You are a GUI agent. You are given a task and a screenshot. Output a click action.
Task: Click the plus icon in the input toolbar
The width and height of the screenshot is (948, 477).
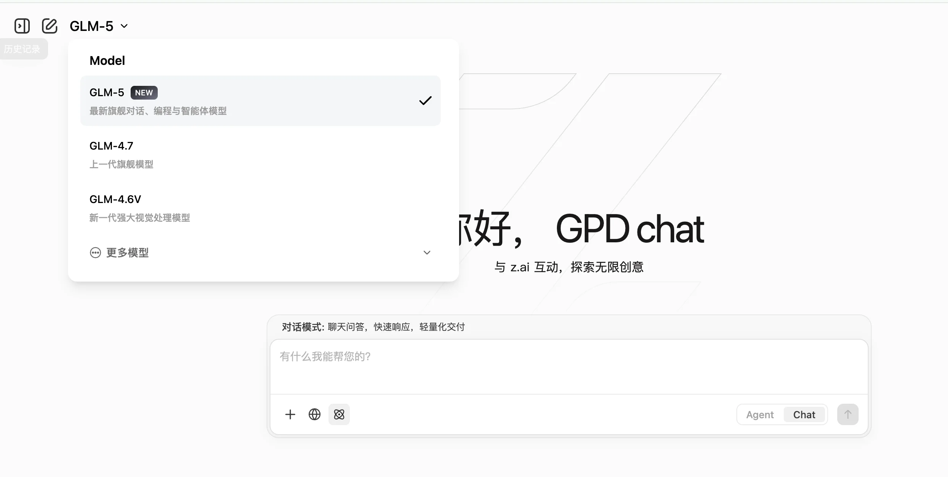coord(290,414)
